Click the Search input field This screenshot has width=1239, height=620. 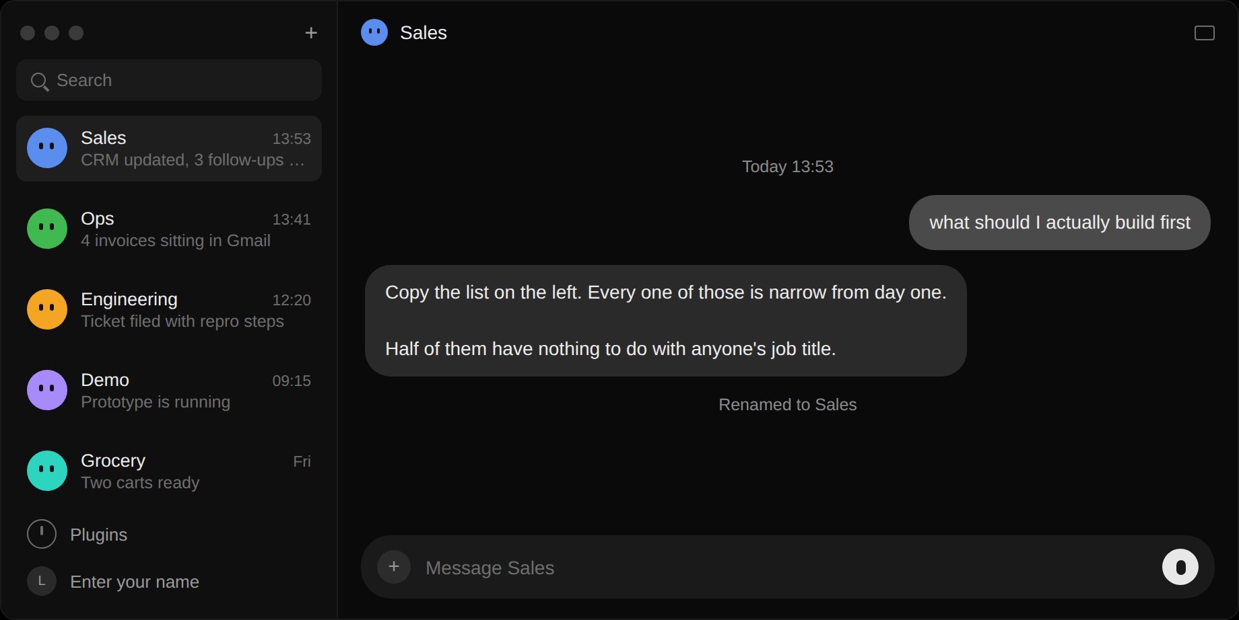point(169,80)
